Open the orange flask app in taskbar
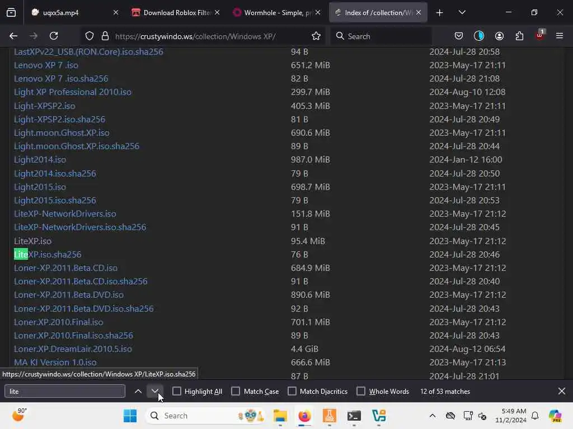 point(329,416)
